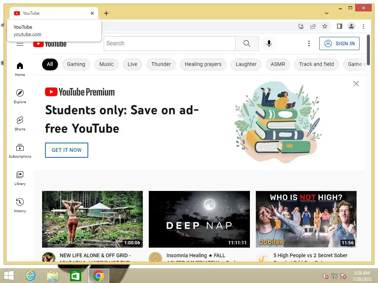The image size is (378, 283).
Task: Click the YouTube logo
Action: [x=50, y=44]
